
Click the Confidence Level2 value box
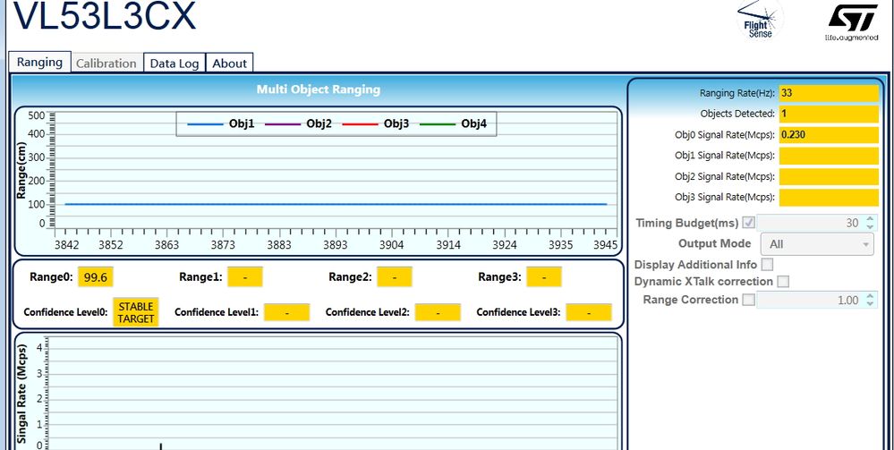coord(438,312)
